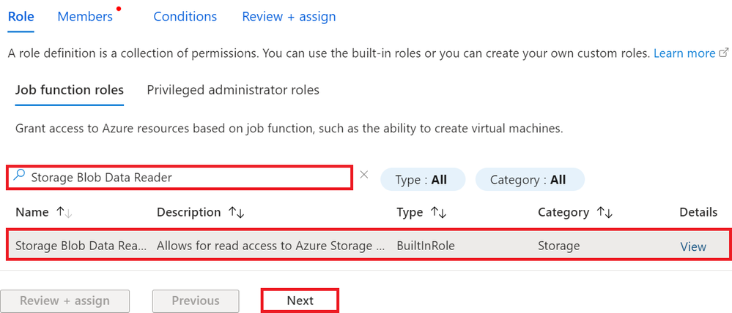Image resolution: width=732 pixels, height=313 pixels.
Task: Open the external Learn more link icon
Action: point(725,53)
